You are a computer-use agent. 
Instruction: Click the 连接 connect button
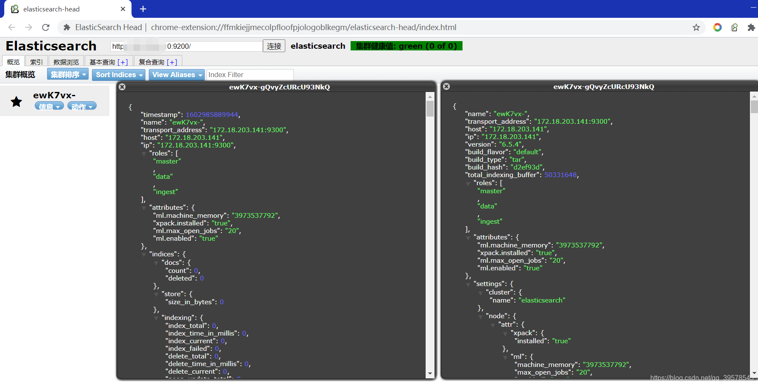click(x=274, y=46)
